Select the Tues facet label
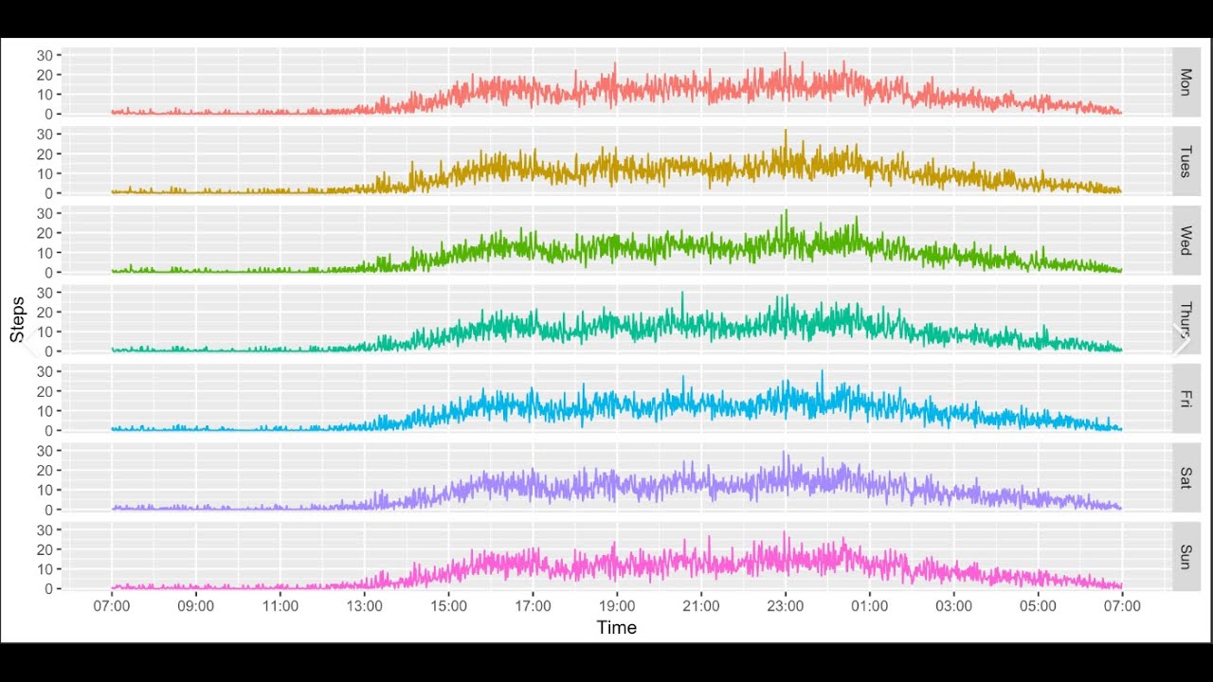This screenshot has width=1213, height=682. pos(1186,159)
